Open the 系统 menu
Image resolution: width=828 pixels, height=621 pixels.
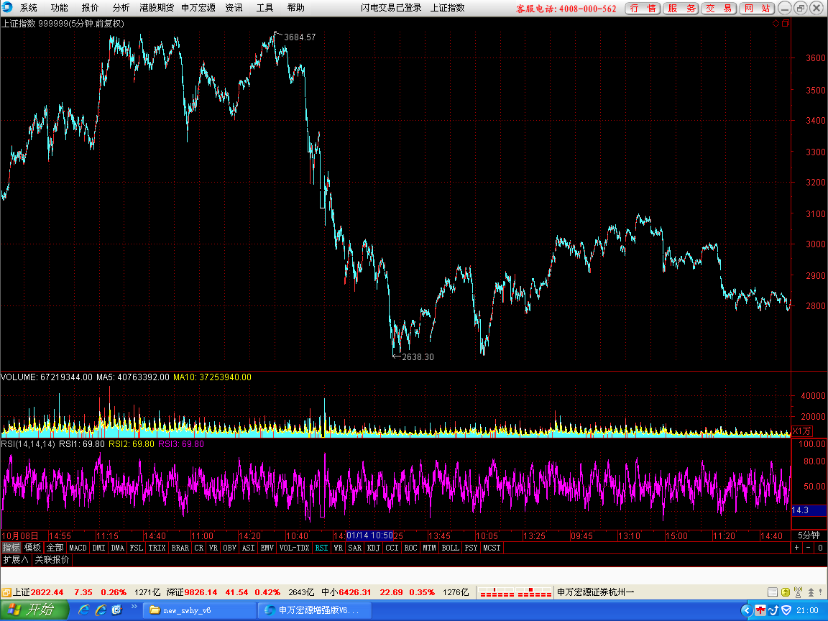coord(29,8)
